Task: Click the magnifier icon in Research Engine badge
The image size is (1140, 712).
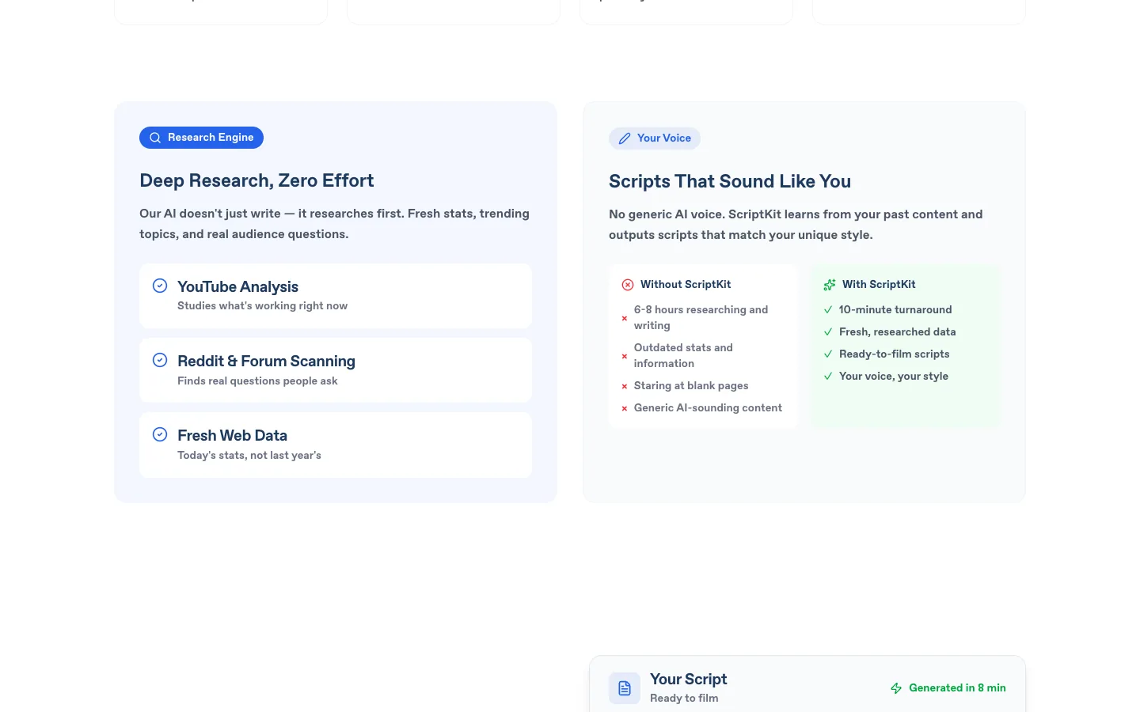Action: [155, 138]
